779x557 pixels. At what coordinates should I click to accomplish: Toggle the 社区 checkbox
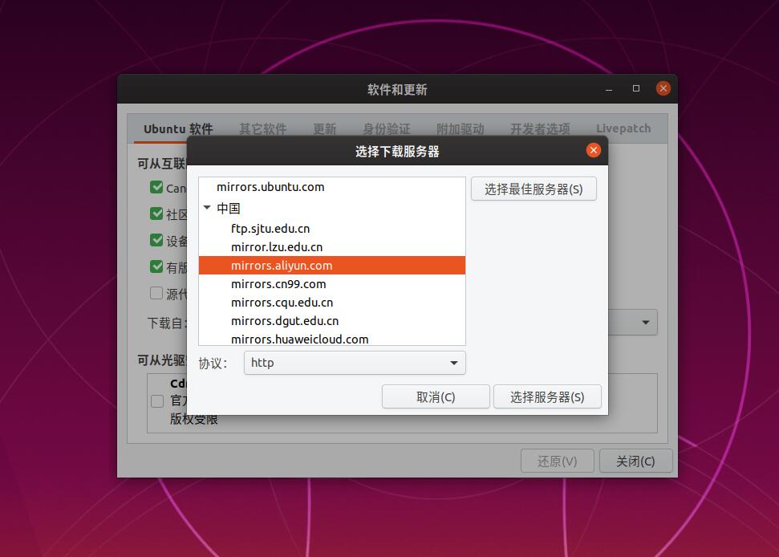point(156,213)
